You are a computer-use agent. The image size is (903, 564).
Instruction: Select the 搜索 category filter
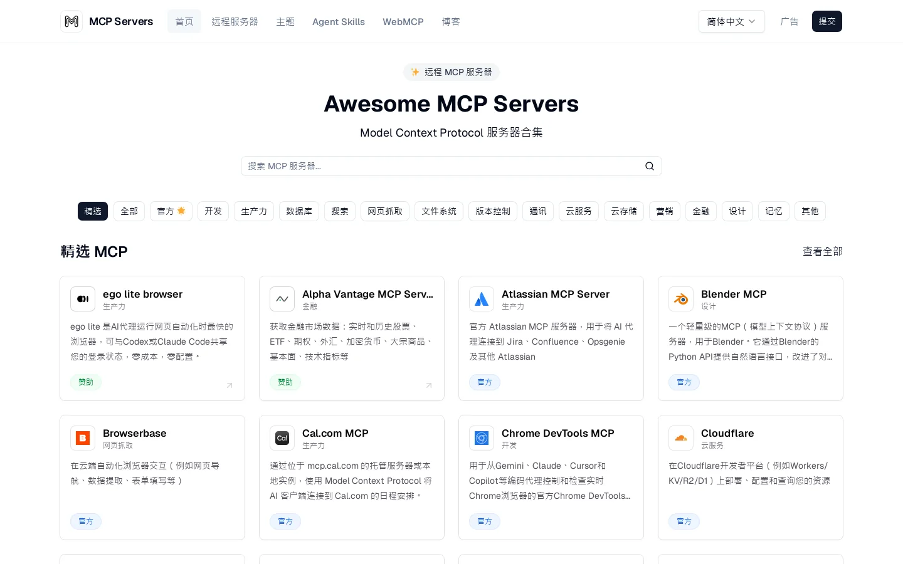point(340,211)
